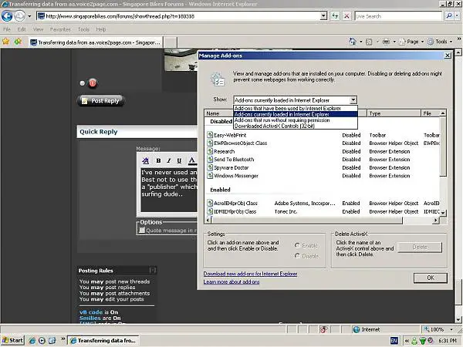
Task: Click the address bar URL field
Action: pyautogui.click(x=179, y=16)
